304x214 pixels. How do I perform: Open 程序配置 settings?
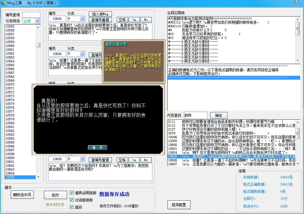pyautogui.click(x=179, y=205)
